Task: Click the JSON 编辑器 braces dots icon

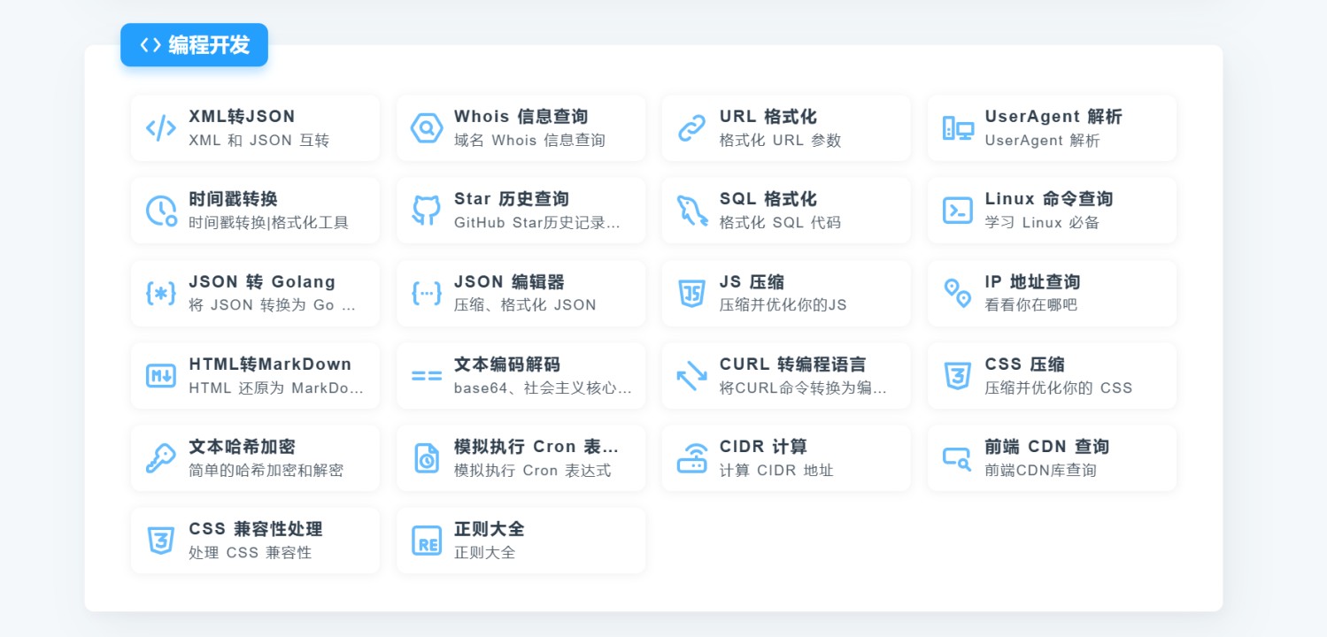Action: pos(427,293)
